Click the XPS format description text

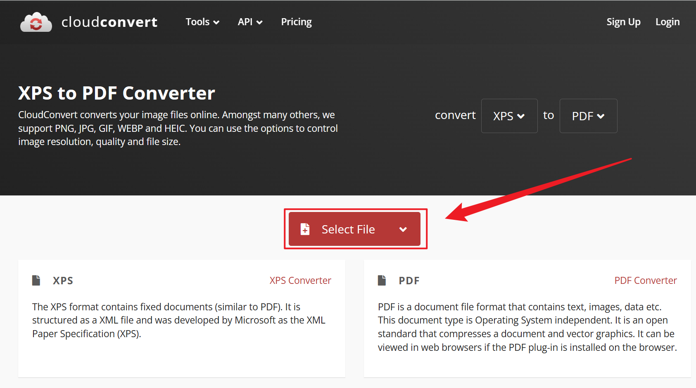(x=179, y=320)
